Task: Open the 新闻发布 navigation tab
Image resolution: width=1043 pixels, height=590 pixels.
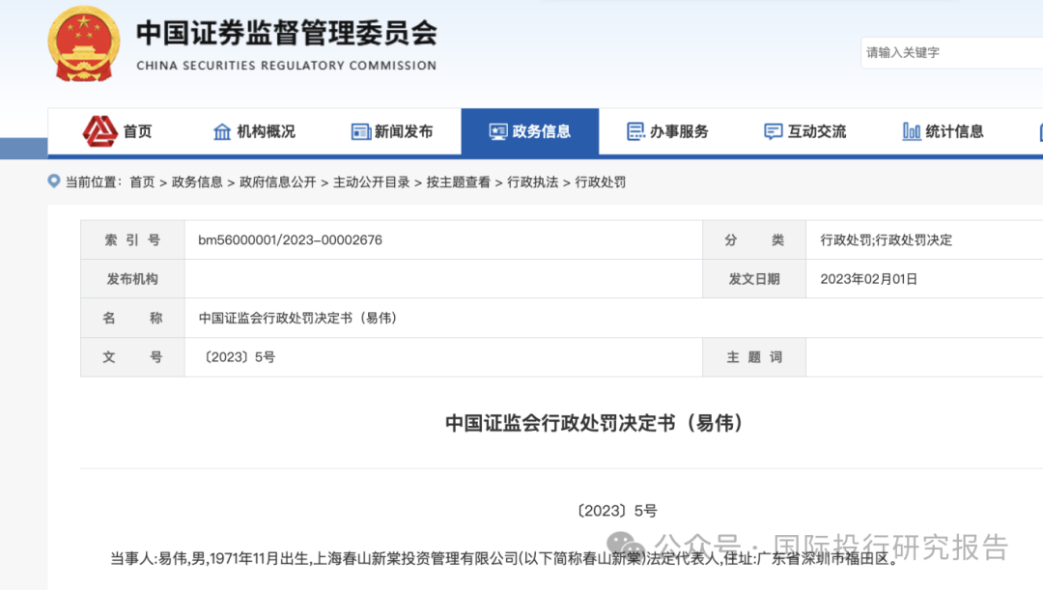Action: (x=392, y=131)
